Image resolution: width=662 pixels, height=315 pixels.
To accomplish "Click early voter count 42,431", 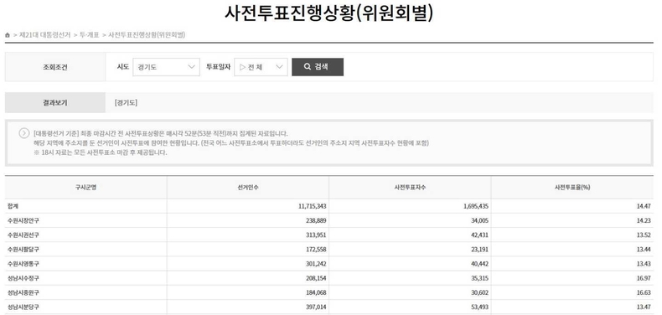I will click(479, 235).
